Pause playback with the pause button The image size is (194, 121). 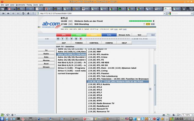coord(67,39)
